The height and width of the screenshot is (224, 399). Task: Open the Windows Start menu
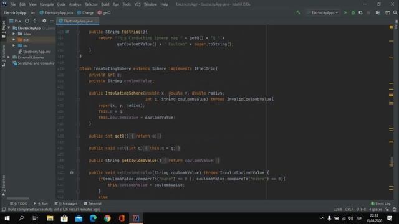click(7, 218)
